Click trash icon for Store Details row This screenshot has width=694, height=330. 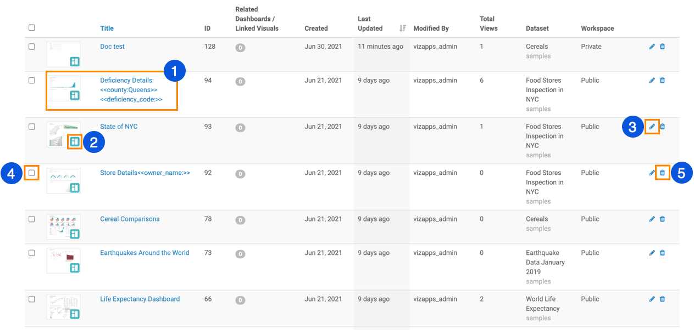click(662, 173)
